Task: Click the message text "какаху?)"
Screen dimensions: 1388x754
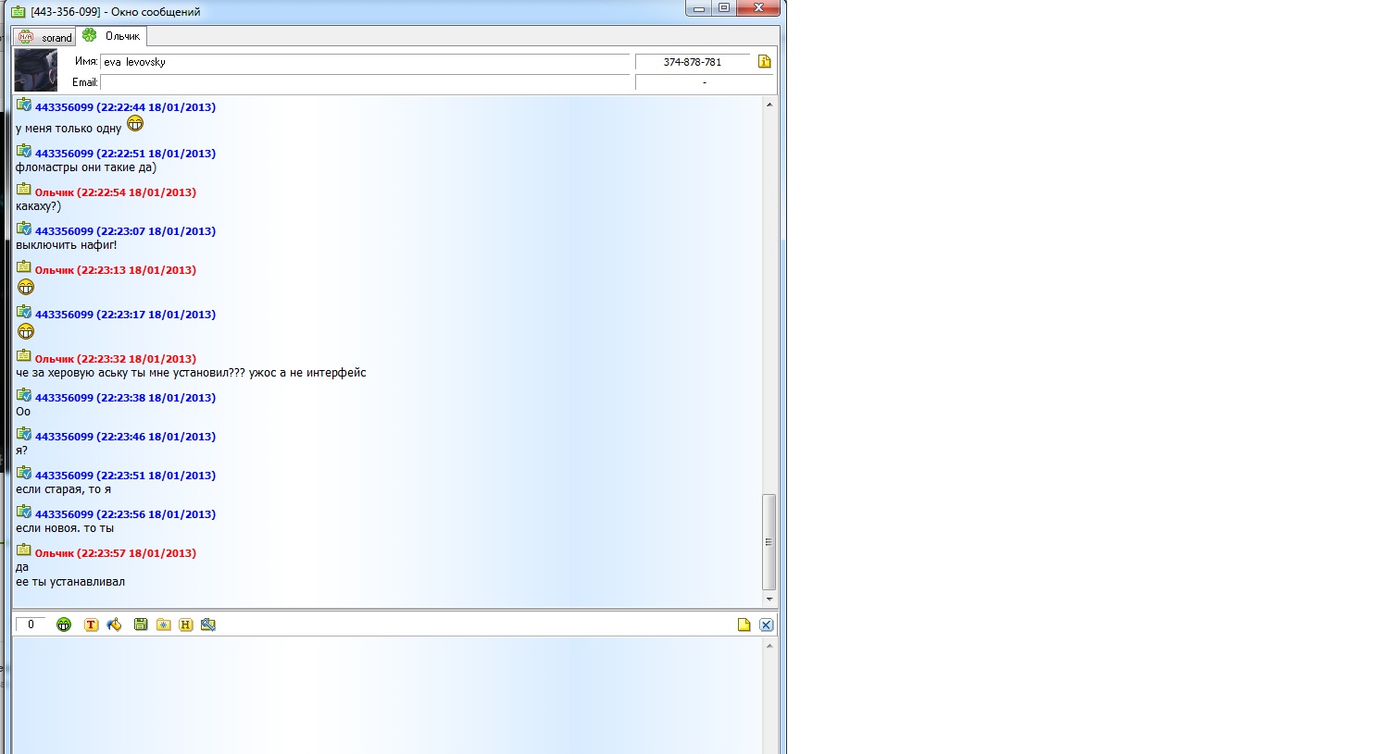Action: 38,206
